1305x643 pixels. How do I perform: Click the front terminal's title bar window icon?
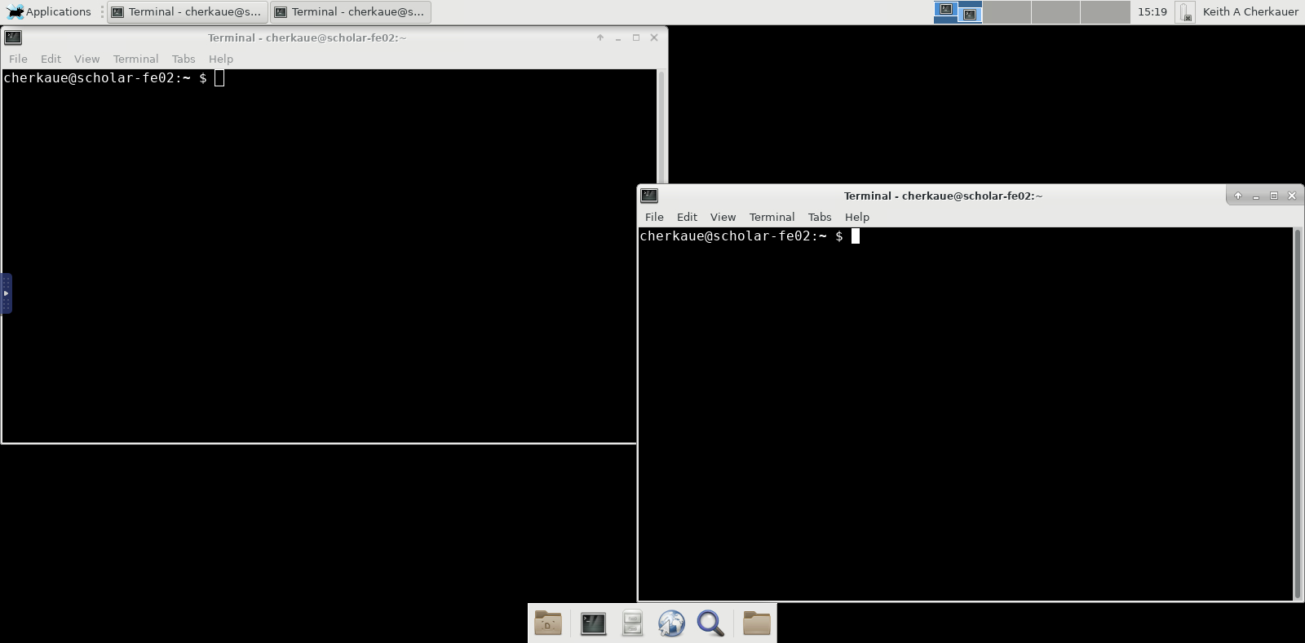[x=649, y=196]
